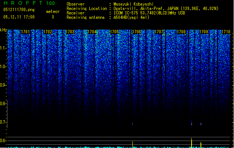Click the version number 1.00
This screenshot has width=234, height=148.
(51, 3)
